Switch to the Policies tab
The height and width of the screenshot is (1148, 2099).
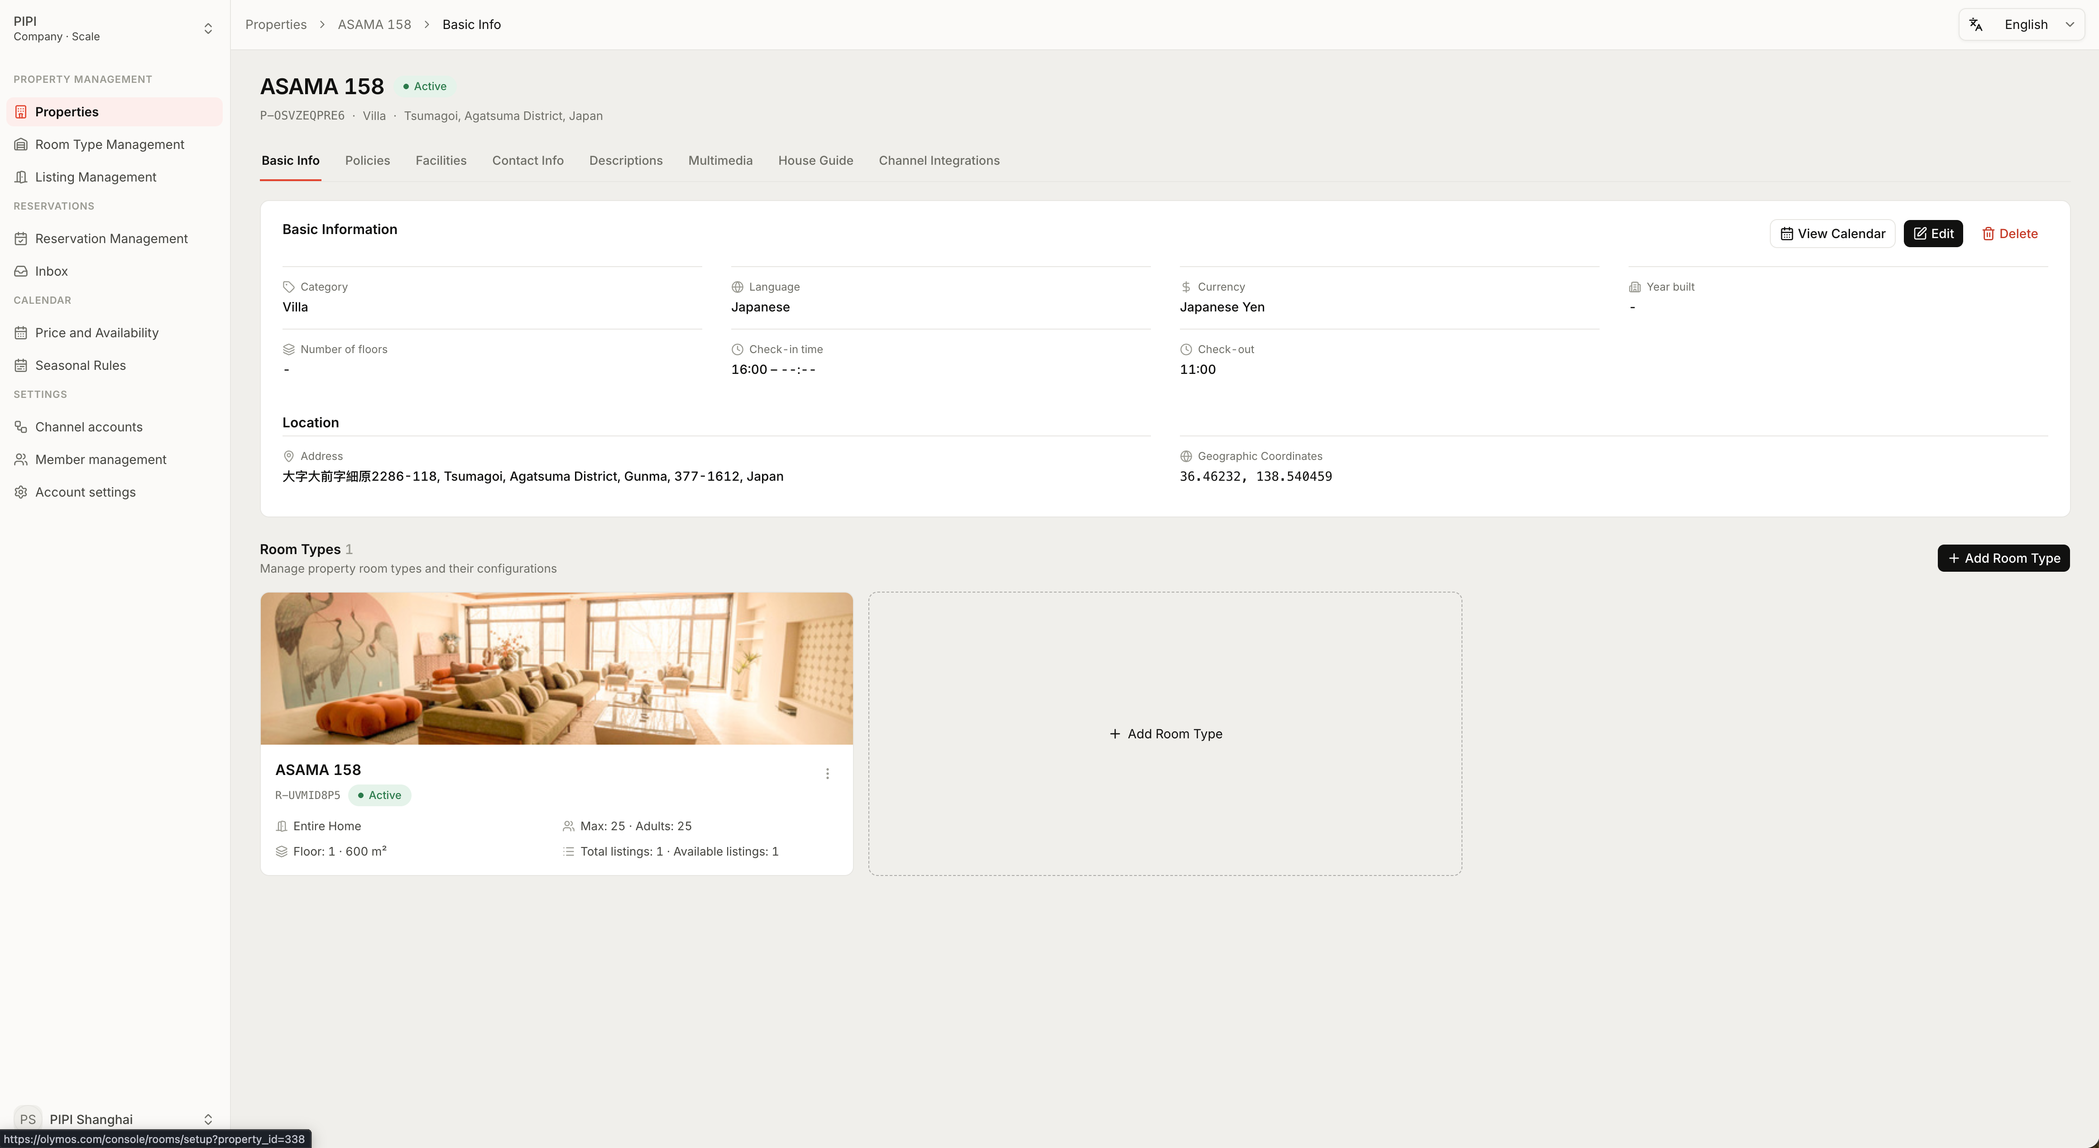(368, 161)
